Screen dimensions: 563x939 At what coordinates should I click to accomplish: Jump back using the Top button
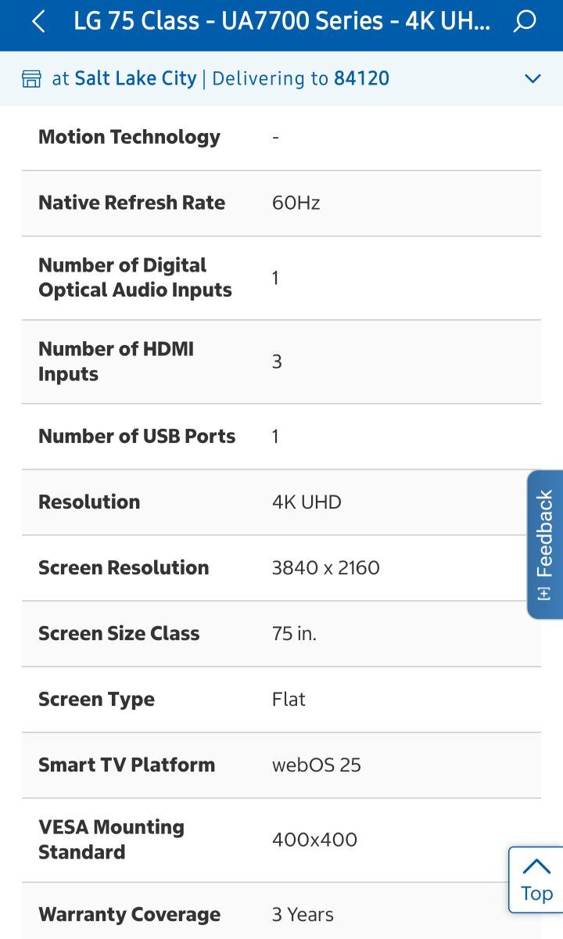point(536,880)
